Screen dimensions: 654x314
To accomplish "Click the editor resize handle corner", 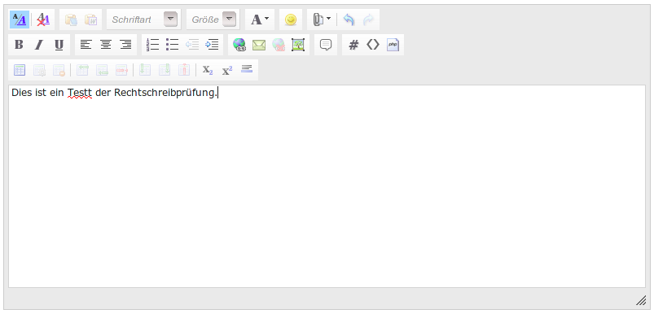I will click(x=641, y=301).
